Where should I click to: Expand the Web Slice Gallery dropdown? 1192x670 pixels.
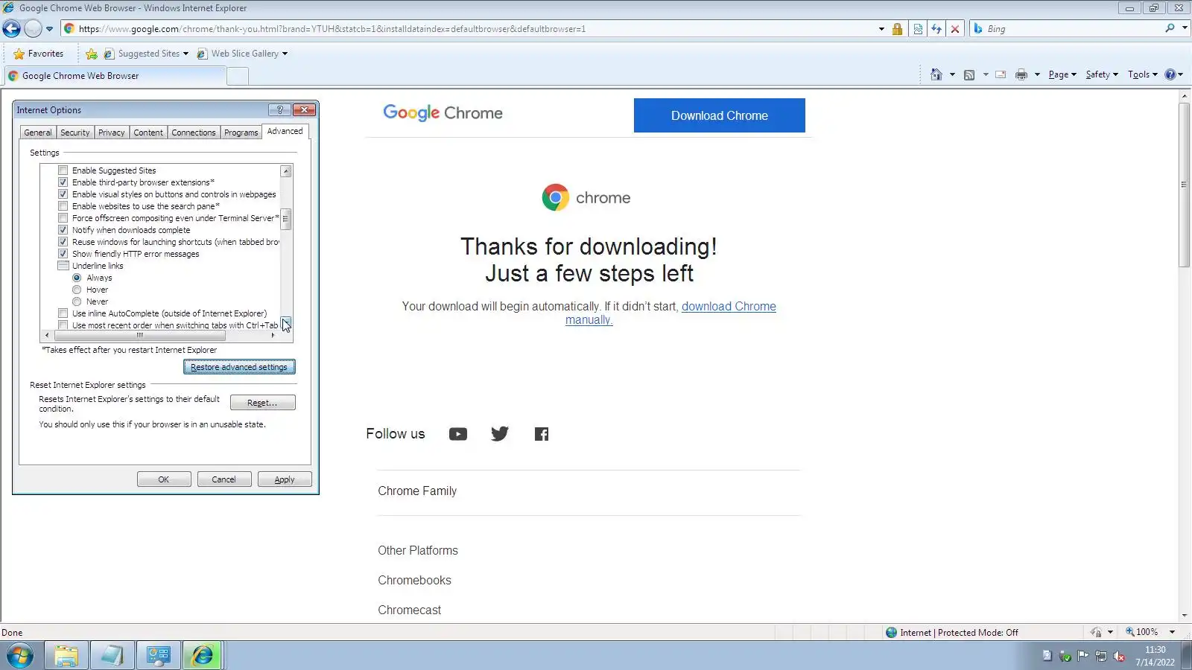click(285, 54)
